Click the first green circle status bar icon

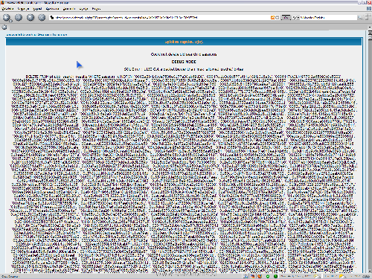coord(268,276)
